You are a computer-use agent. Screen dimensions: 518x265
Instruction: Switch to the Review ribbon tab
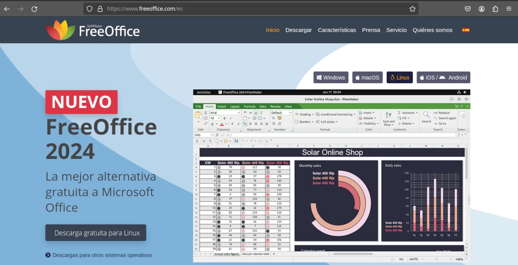point(275,106)
